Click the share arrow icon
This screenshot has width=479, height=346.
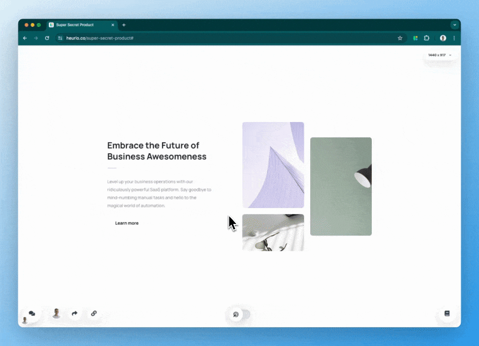pyautogui.click(x=75, y=313)
